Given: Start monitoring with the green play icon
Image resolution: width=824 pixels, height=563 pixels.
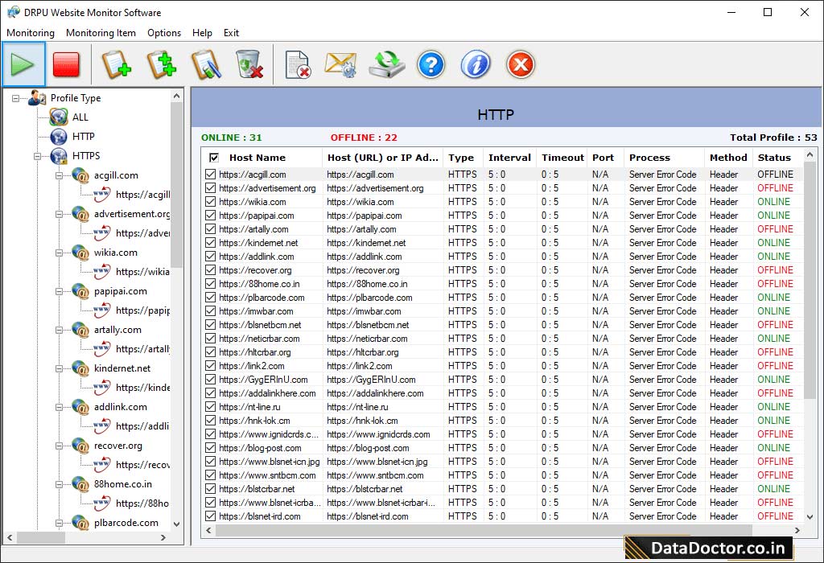Looking at the screenshot, I should (23, 64).
